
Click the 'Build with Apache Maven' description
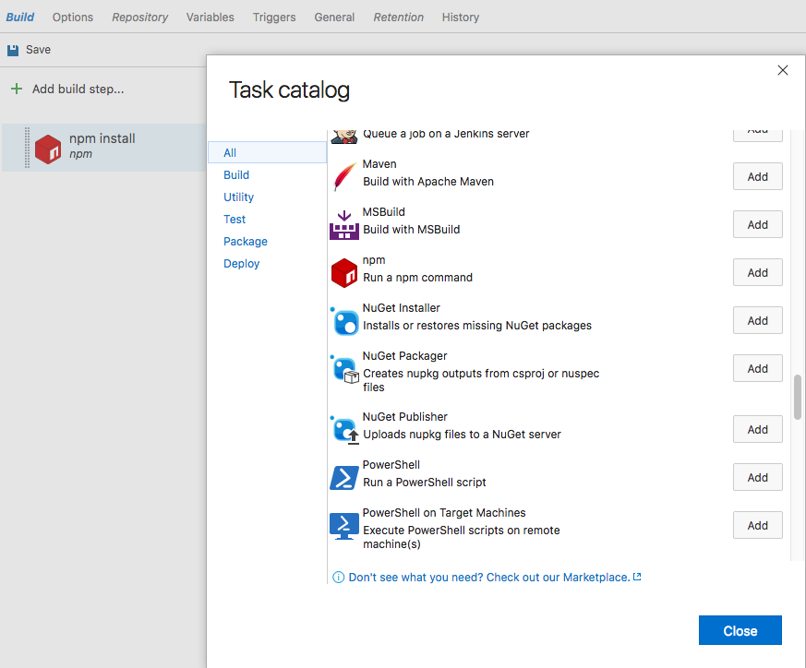[428, 182]
